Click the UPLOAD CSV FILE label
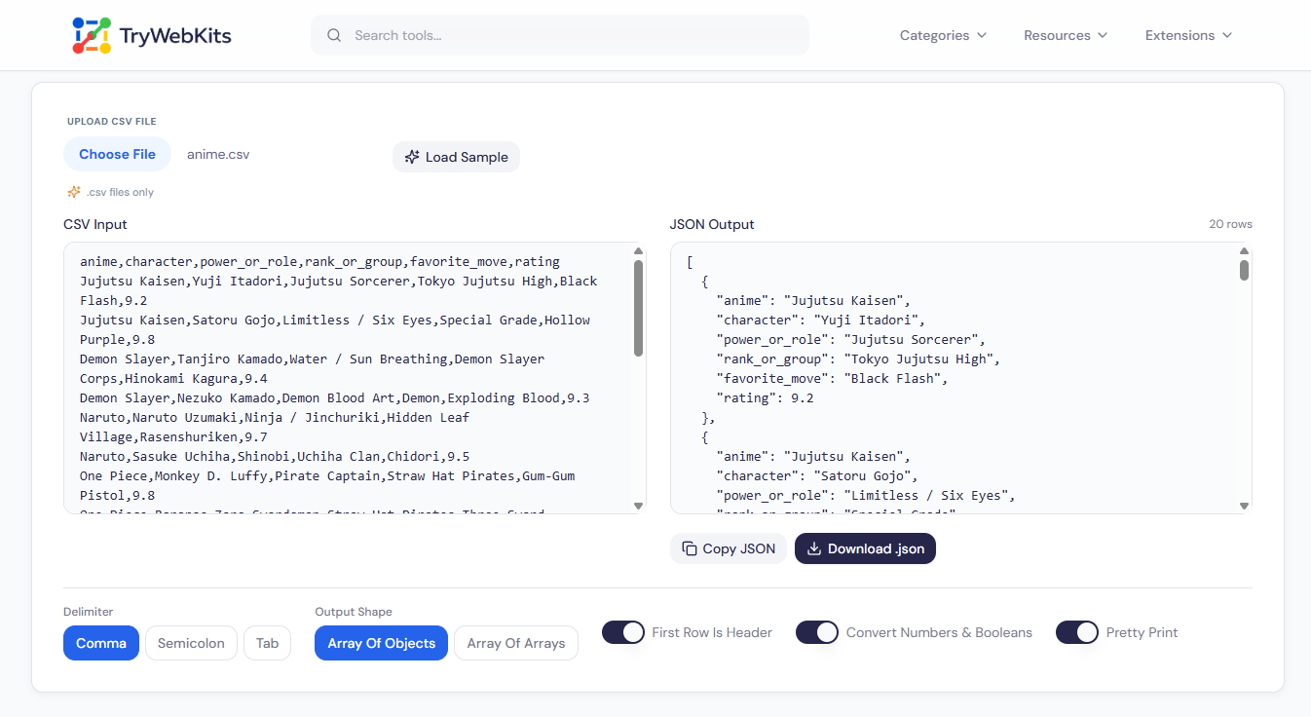The image size is (1311, 717). tap(112, 122)
